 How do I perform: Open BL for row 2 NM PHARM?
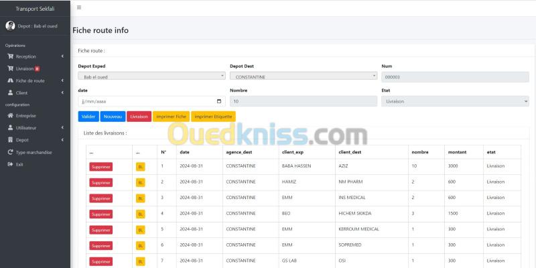[141, 182]
